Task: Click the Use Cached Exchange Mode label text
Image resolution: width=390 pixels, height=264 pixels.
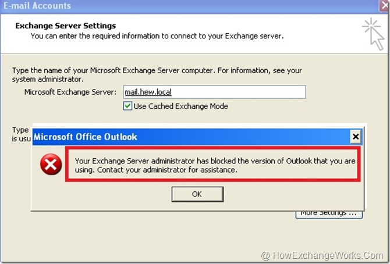Action: (180, 106)
